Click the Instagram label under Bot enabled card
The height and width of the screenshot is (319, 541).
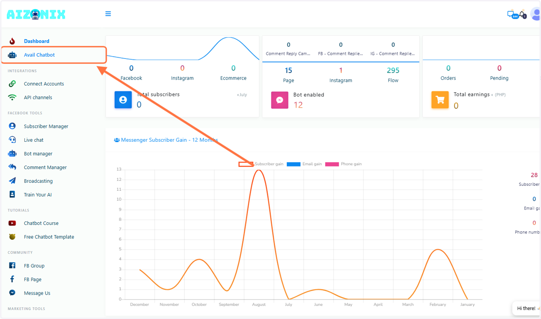pos(341,81)
